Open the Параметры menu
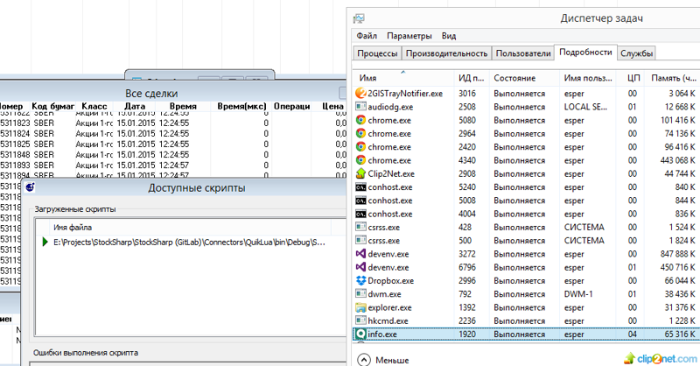 pos(409,36)
